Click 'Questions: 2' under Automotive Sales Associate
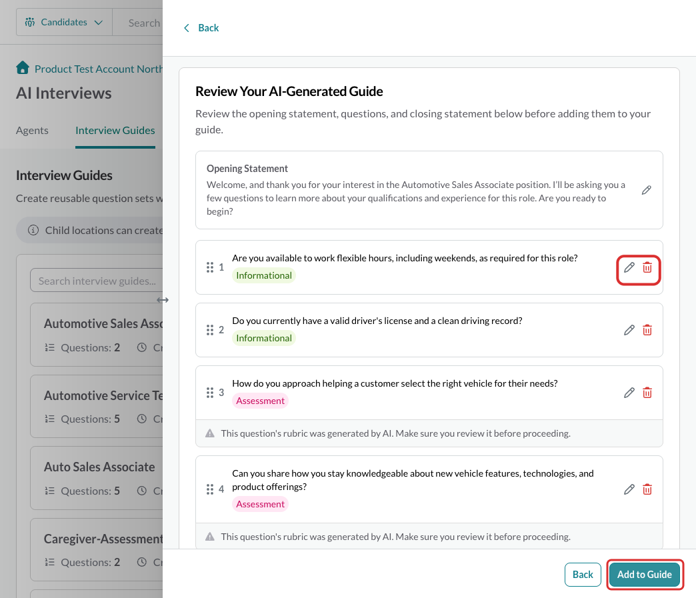 click(x=90, y=347)
